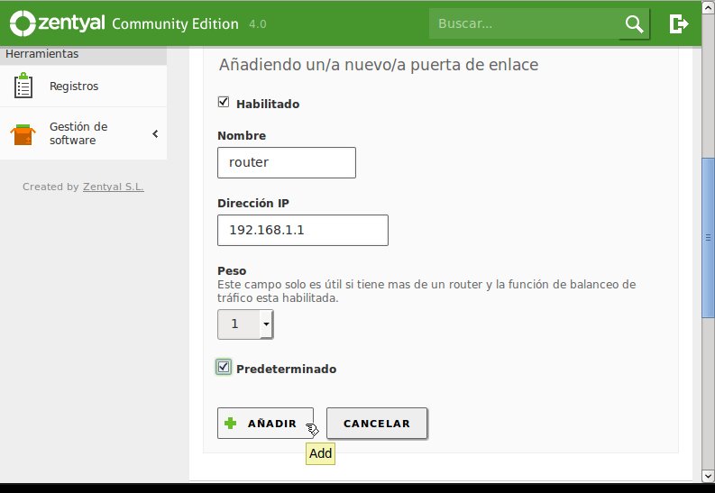Click the Predeterminado label
The width and height of the screenshot is (715, 493).
[x=287, y=369]
